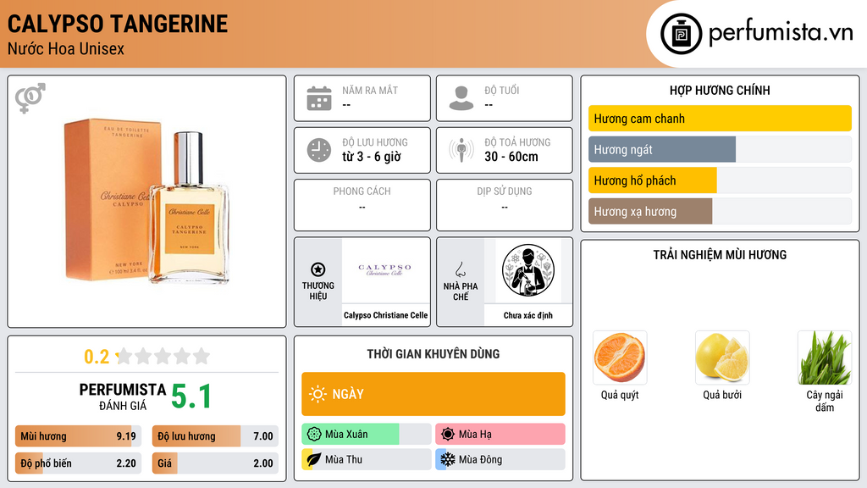Click the calendar icon beside Năm ra mắt
This screenshot has width=867, height=488.
319,98
